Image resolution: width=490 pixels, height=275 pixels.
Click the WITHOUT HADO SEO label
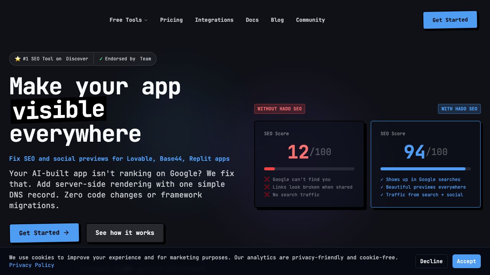279,109
